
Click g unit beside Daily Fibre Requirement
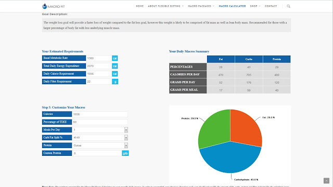[x=115, y=82]
